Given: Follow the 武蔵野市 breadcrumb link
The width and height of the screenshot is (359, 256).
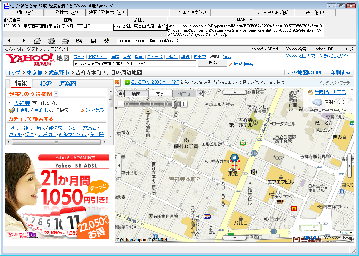Looking at the screenshot, I should pos(59,73).
